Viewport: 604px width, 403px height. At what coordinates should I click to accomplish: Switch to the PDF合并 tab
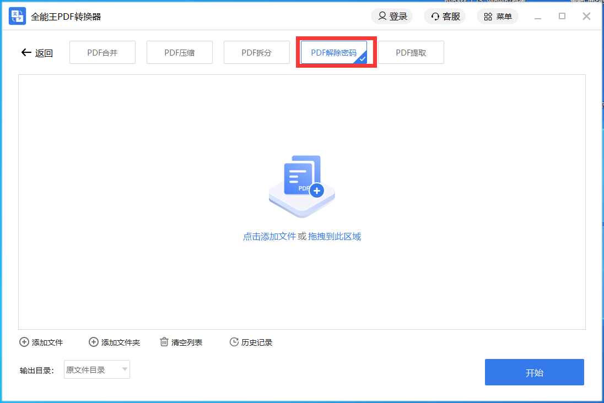[103, 52]
